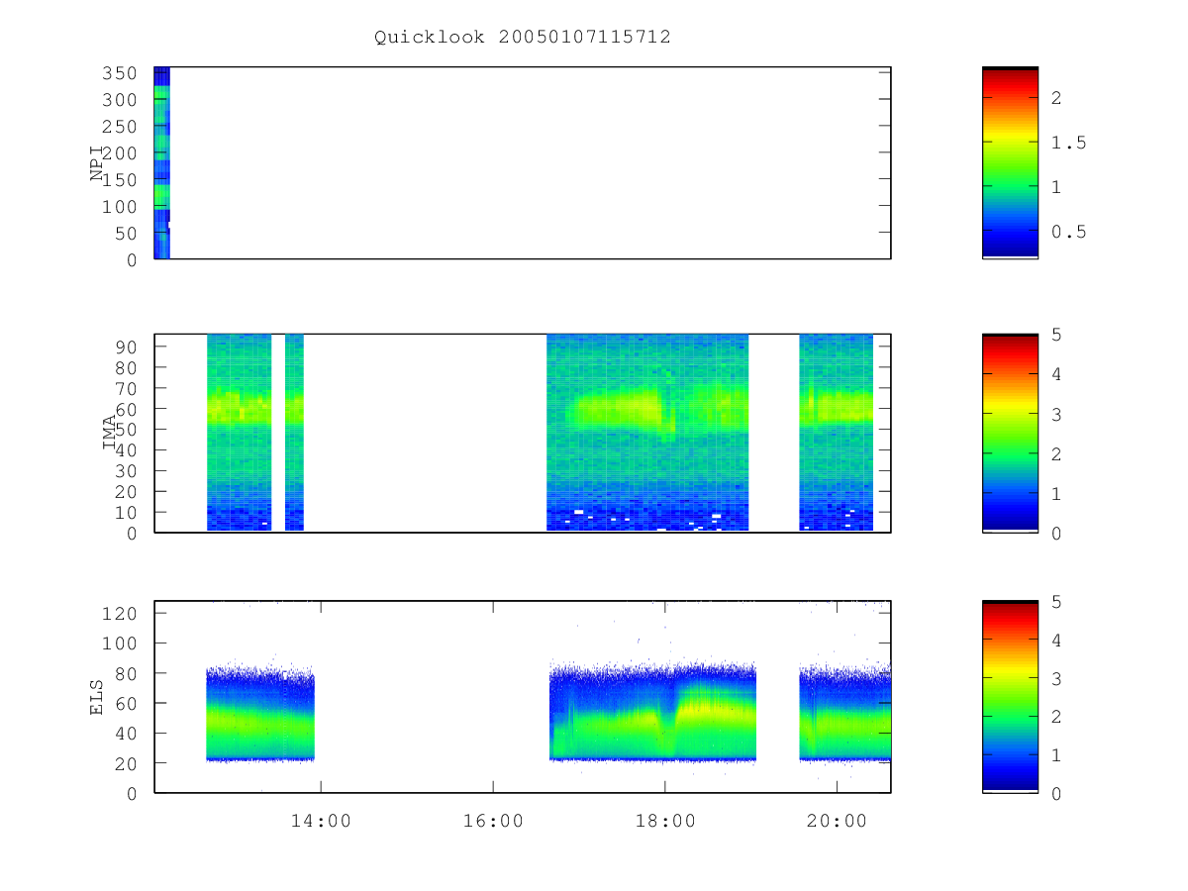Click the 350 tick label on NPI axis
The height and width of the screenshot is (891, 1188).
[120, 73]
